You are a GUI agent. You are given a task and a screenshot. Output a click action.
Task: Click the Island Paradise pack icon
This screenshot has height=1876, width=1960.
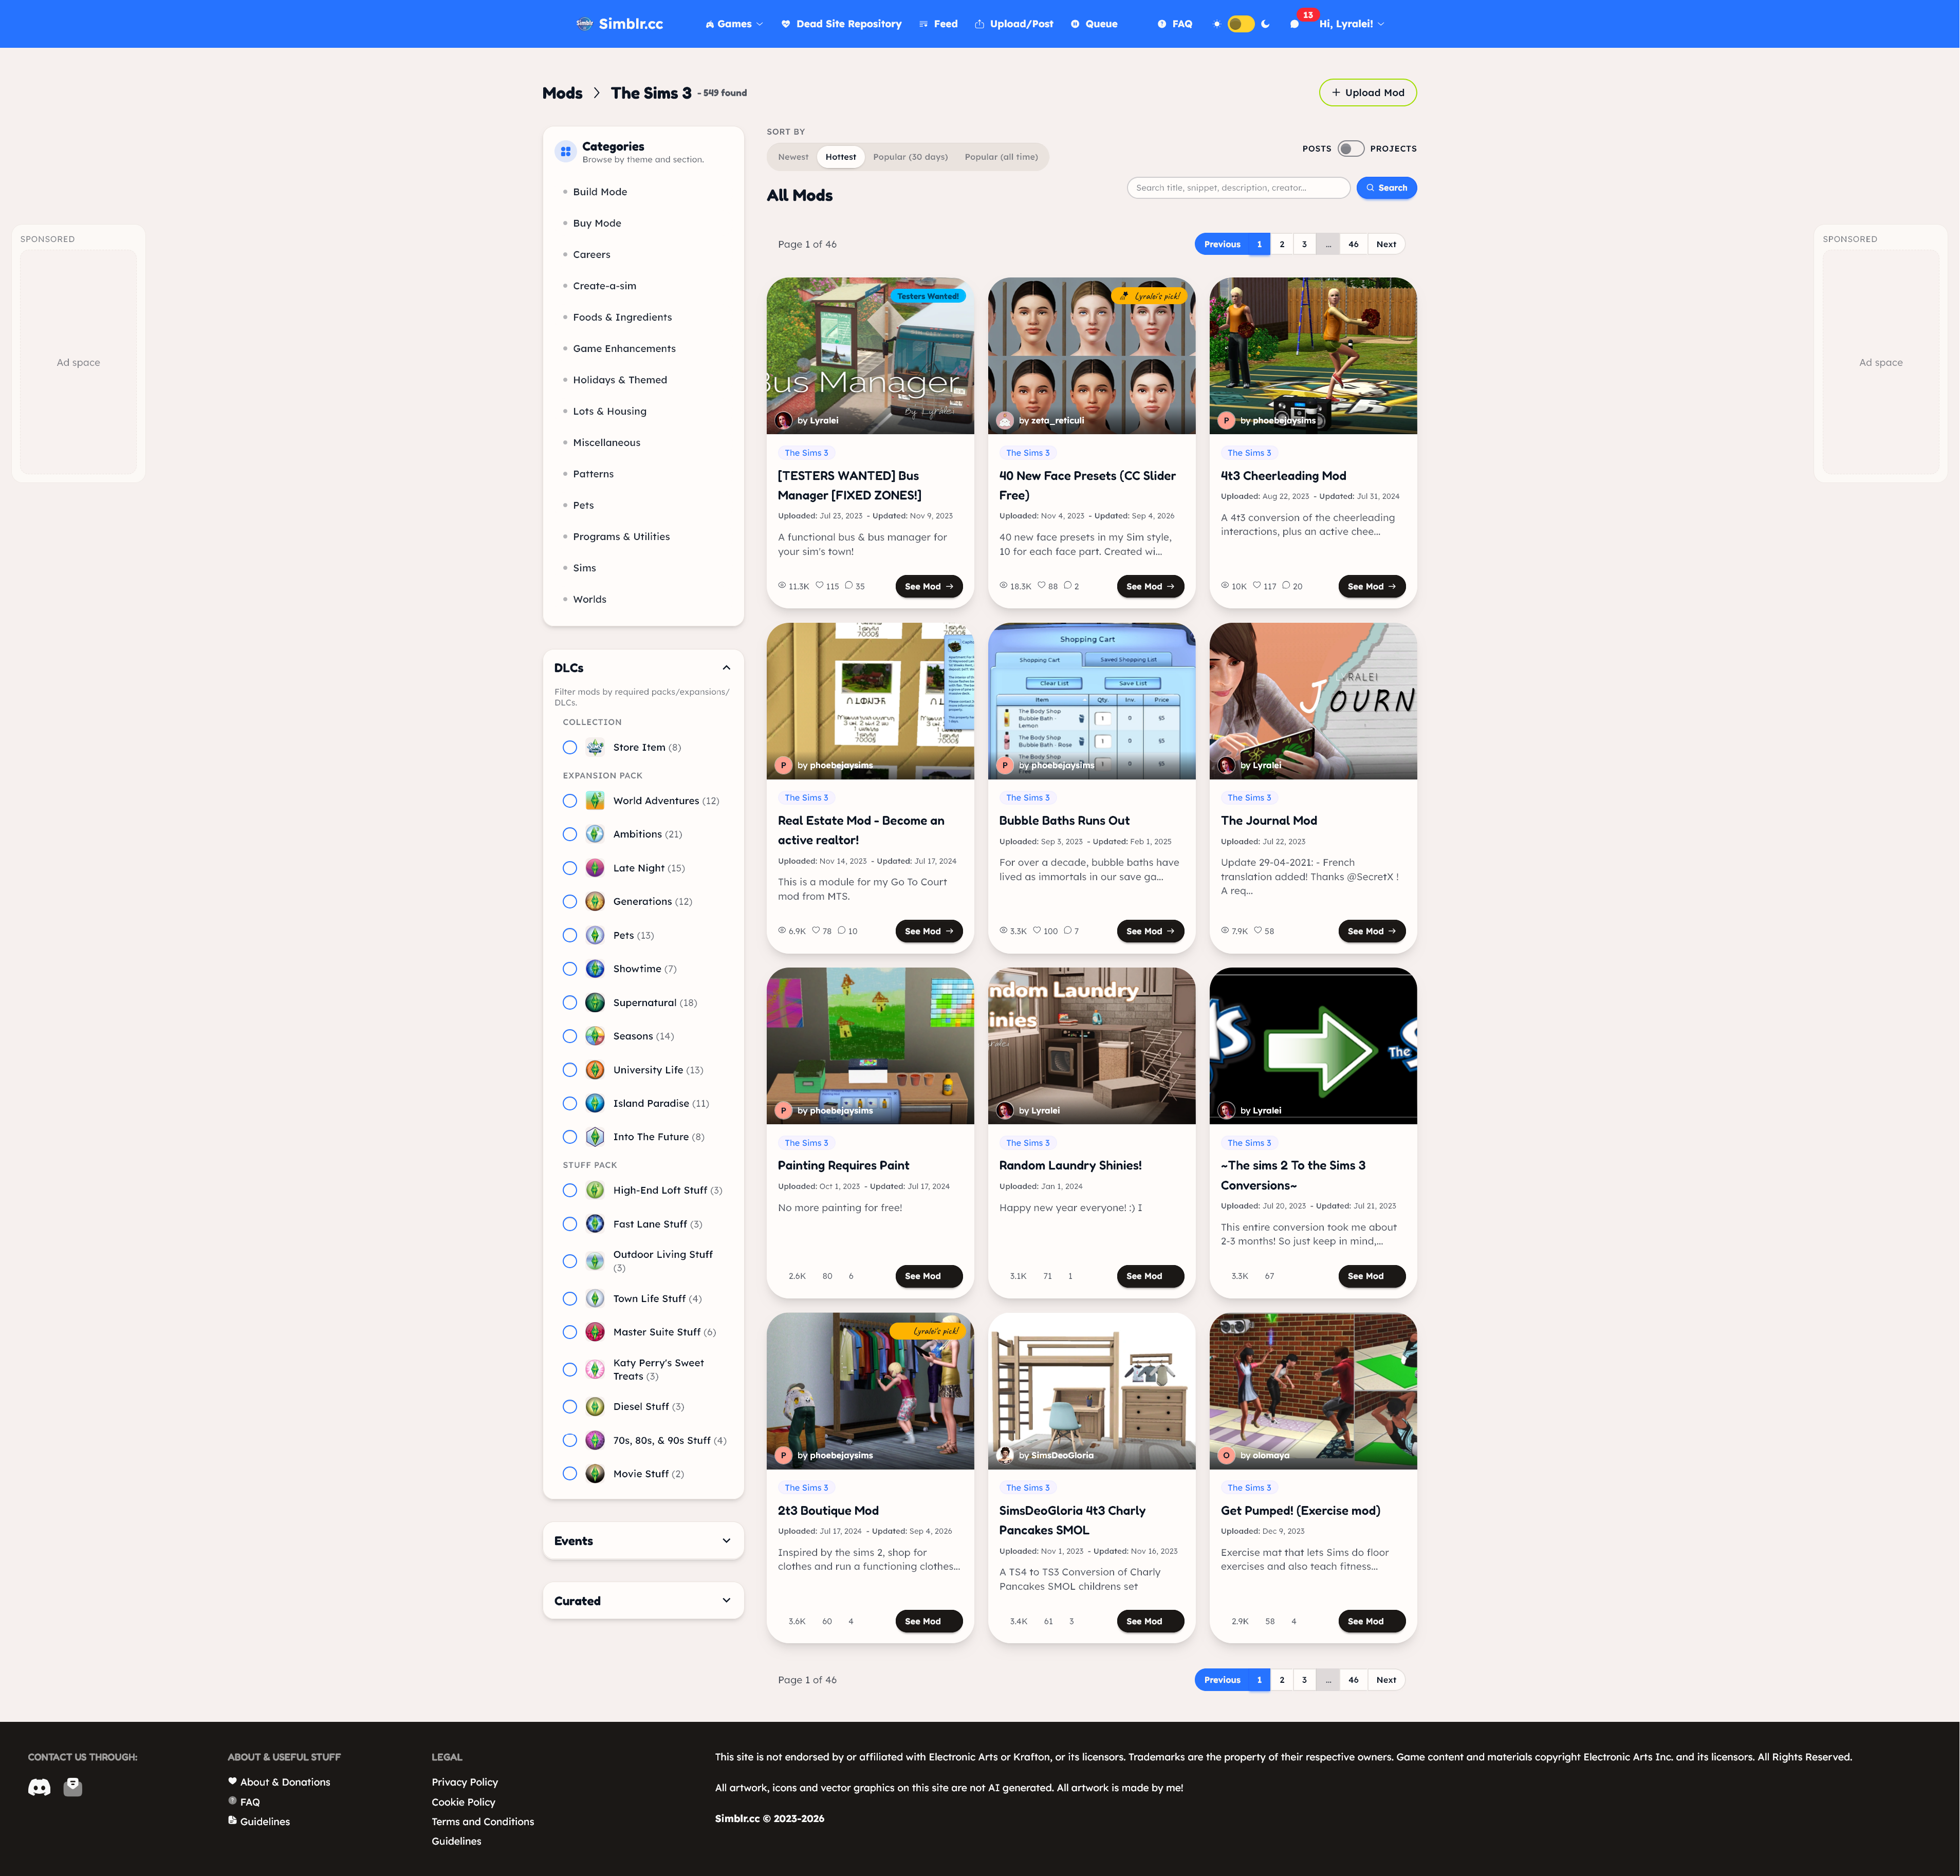point(595,1104)
